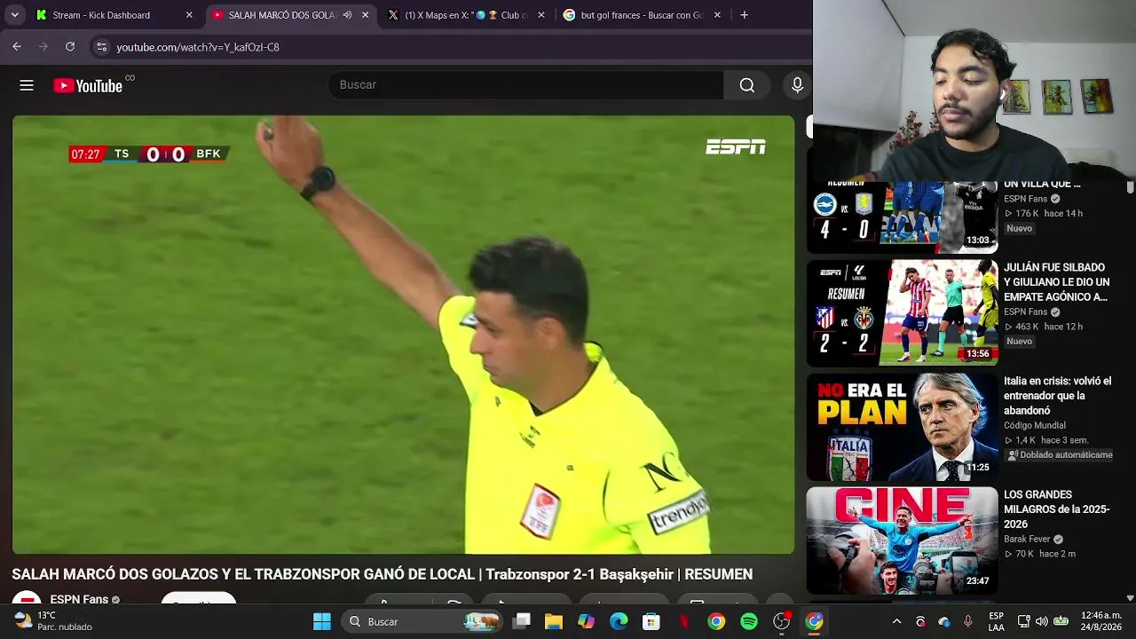
Task: Open a new browser tab
Action: pos(744,15)
